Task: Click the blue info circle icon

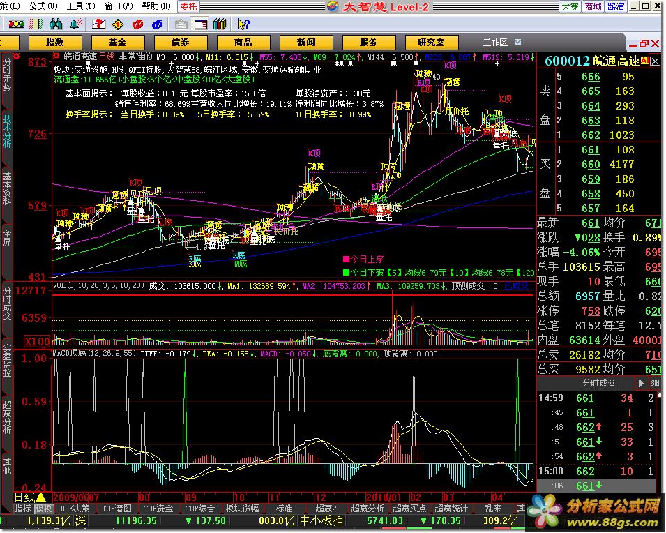Action: 158,24
